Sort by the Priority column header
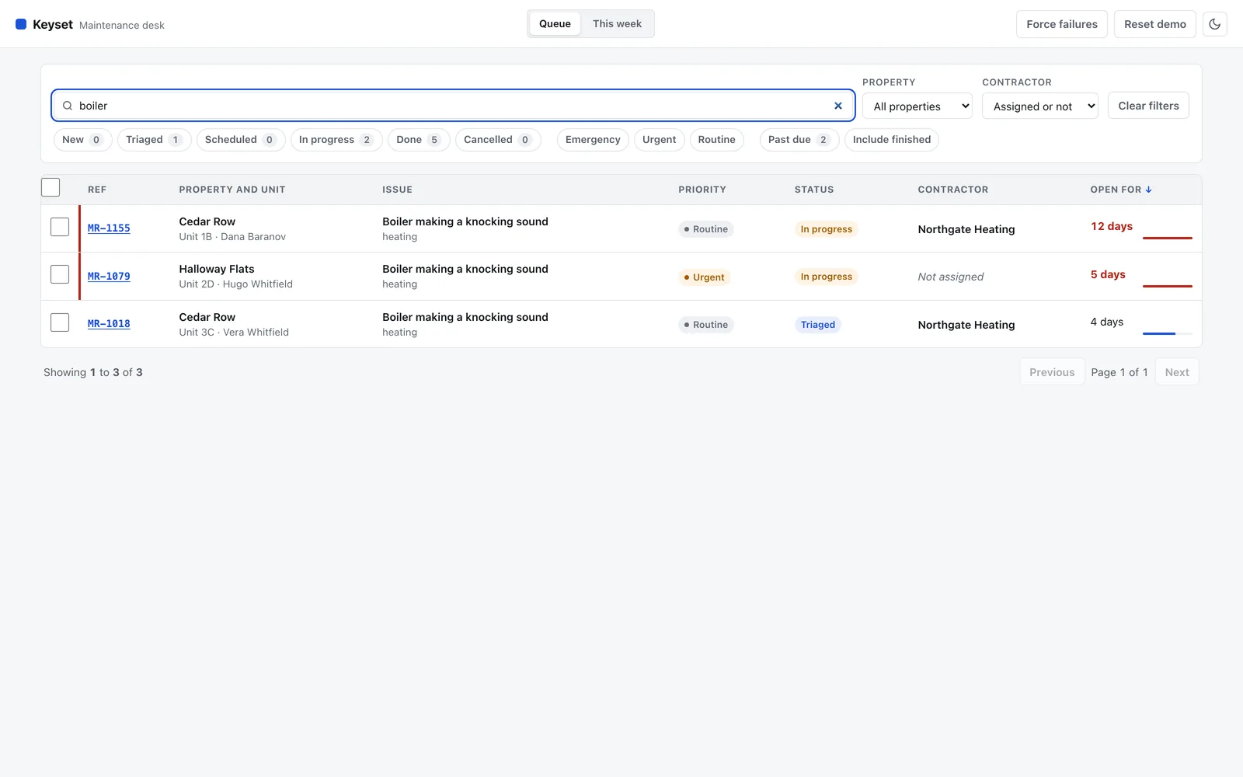This screenshot has height=777, width=1243. pos(702,190)
